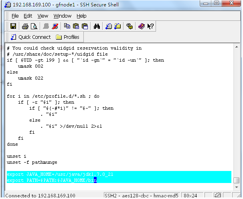The width and height of the screenshot is (243, 199).
Task: Click the purple Help book icon
Action: pos(142,26)
